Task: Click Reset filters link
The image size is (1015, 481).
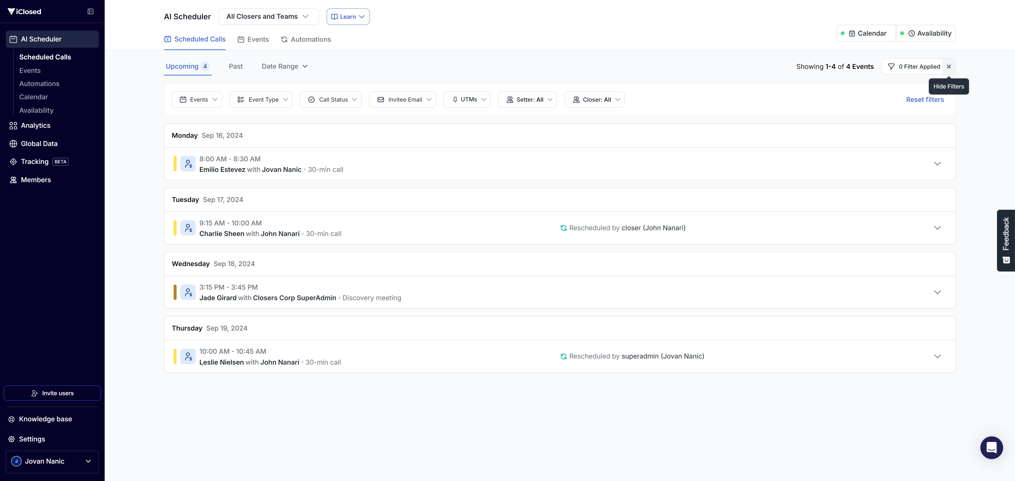Action: (925, 100)
